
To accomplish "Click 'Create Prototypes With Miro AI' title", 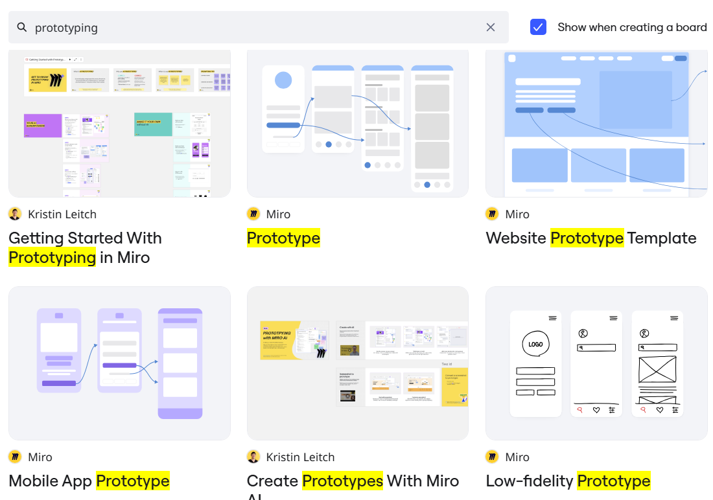I will [x=353, y=481].
